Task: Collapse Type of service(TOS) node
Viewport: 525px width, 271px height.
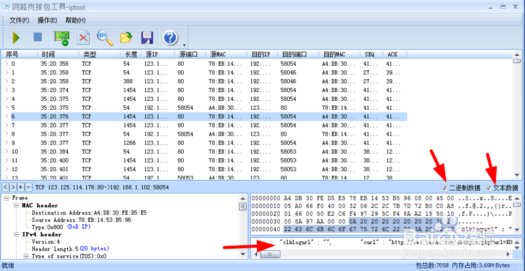Action: coord(26,256)
